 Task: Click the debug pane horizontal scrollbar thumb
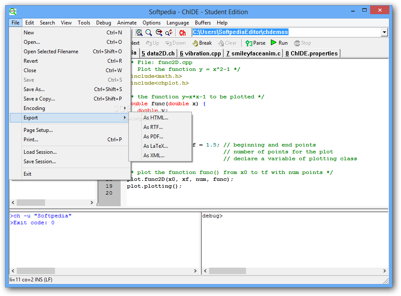228,271
